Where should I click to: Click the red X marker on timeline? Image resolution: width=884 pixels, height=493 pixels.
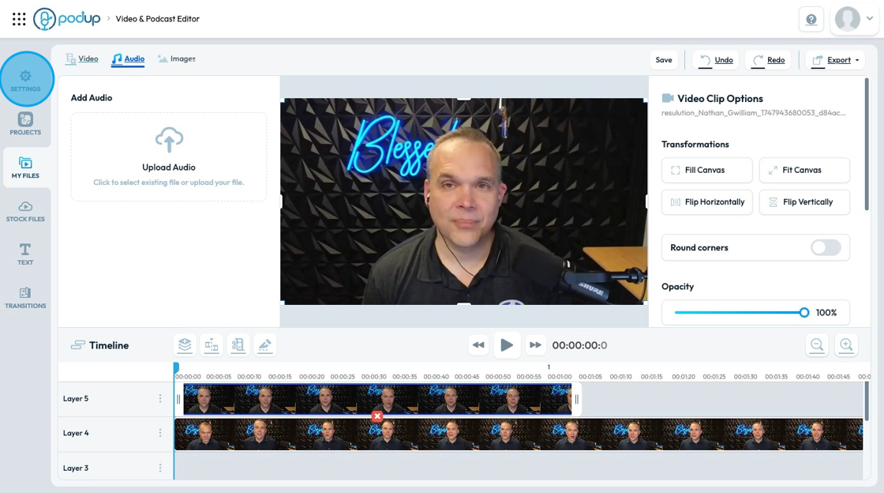[377, 416]
